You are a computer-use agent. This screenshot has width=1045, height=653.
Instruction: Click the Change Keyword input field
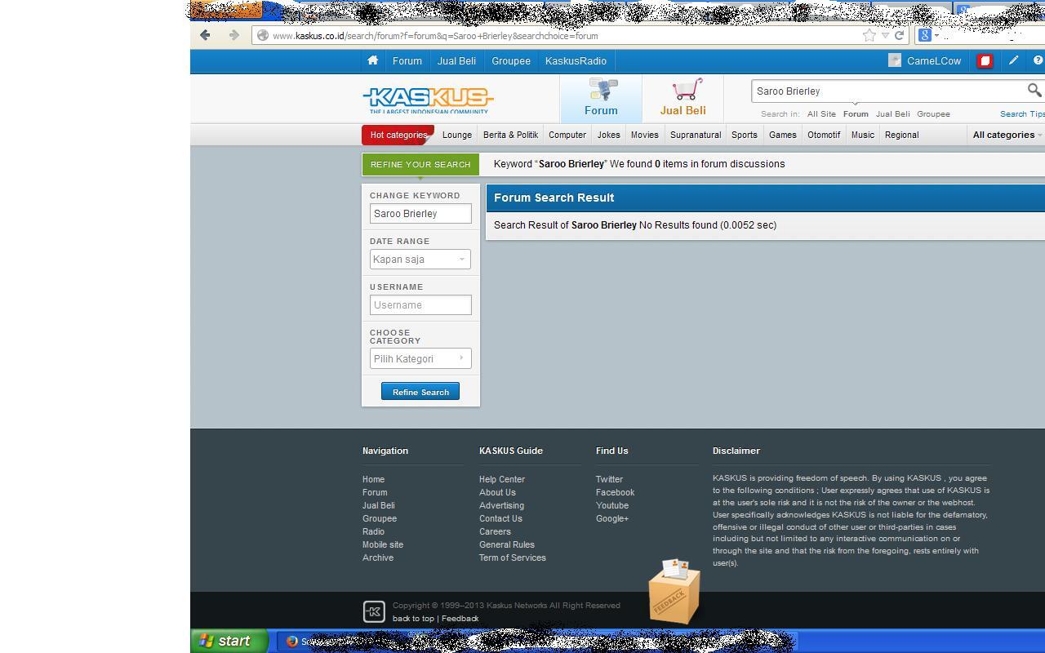point(420,214)
